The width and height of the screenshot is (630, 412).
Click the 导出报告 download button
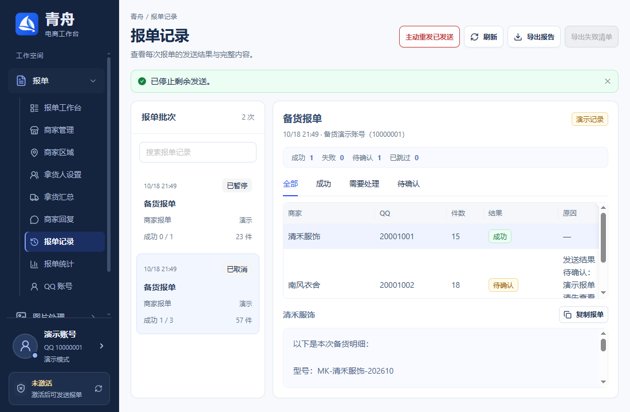pyautogui.click(x=534, y=37)
